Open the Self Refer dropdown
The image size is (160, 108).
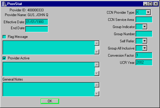pos(145,41)
